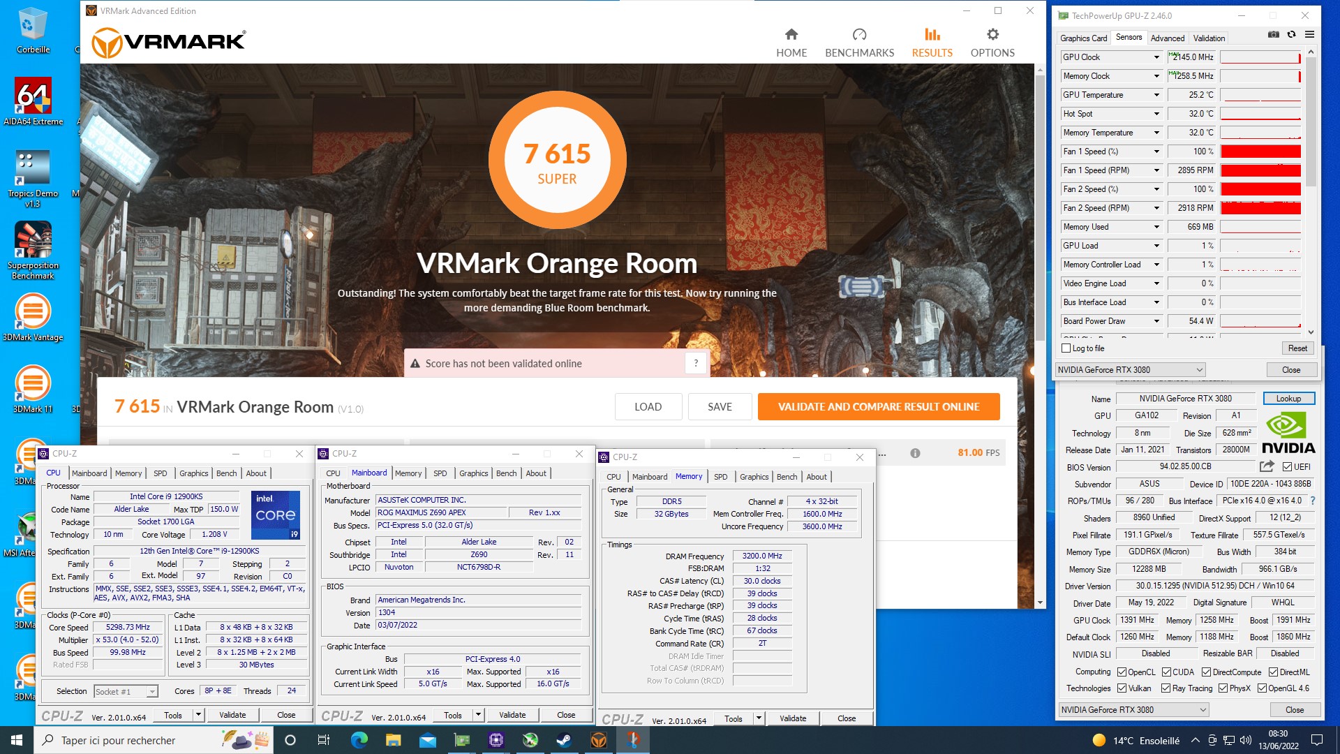Viewport: 1340px width, 754px height.
Task: Refresh GPU-Z sensors with the refresh icon
Action: click(1292, 34)
